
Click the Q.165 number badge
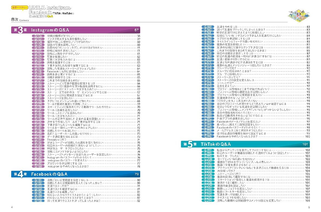(x=208, y=45)
